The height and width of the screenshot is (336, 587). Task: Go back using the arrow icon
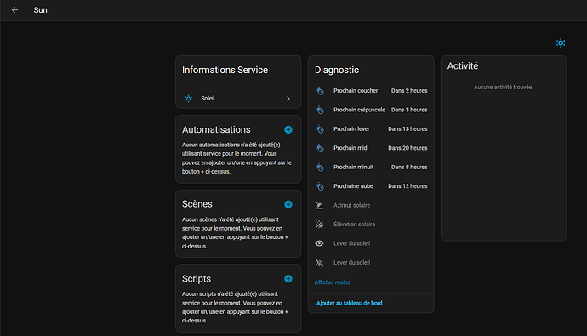(x=14, y=10)
